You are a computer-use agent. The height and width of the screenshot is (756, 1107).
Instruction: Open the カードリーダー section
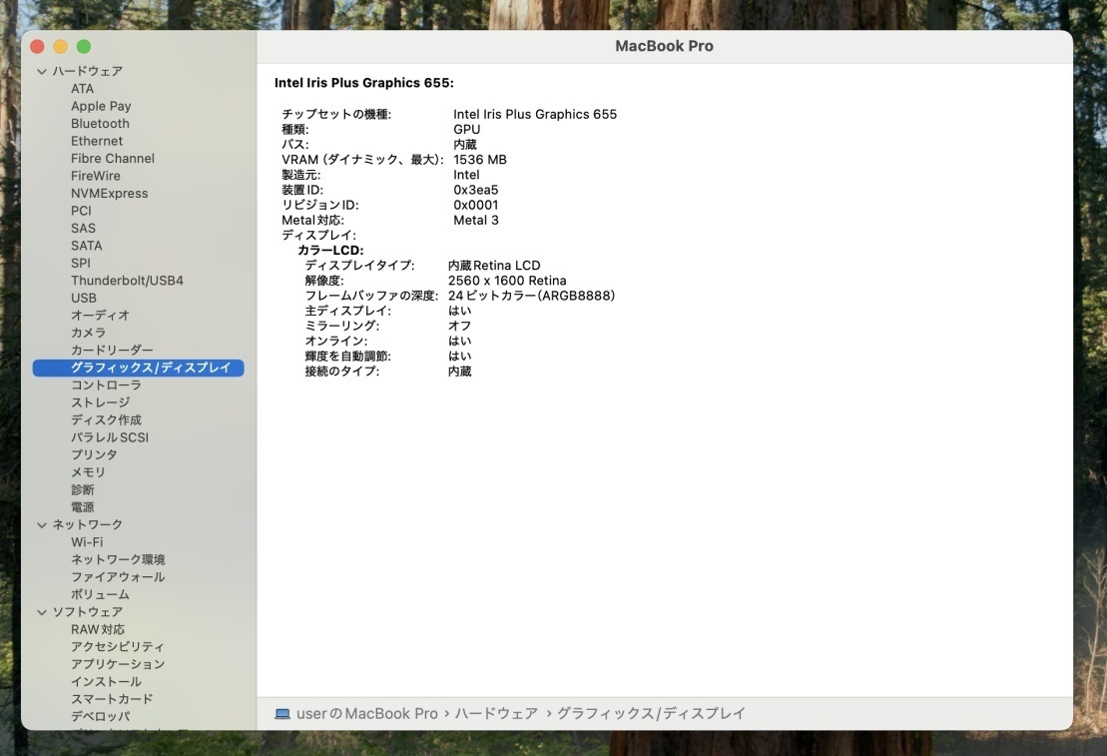[112, 351]
